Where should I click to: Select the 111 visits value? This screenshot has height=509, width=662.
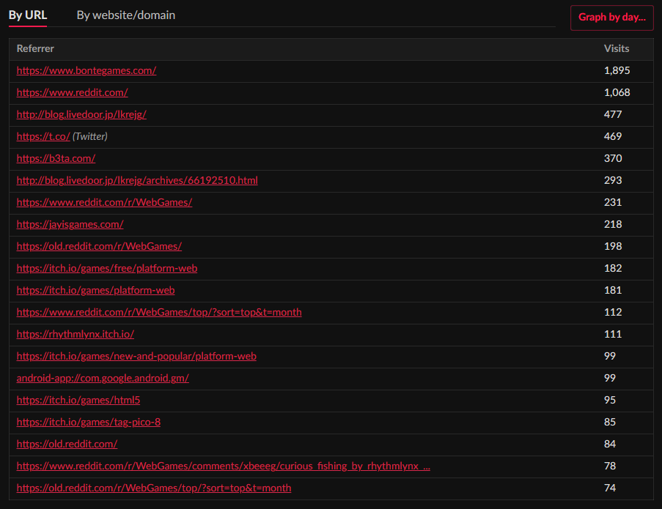(613, 333)
